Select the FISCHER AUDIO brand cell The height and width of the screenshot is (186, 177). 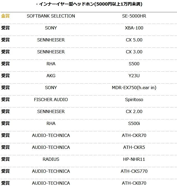pyautogui.click(x=51, y=100)
